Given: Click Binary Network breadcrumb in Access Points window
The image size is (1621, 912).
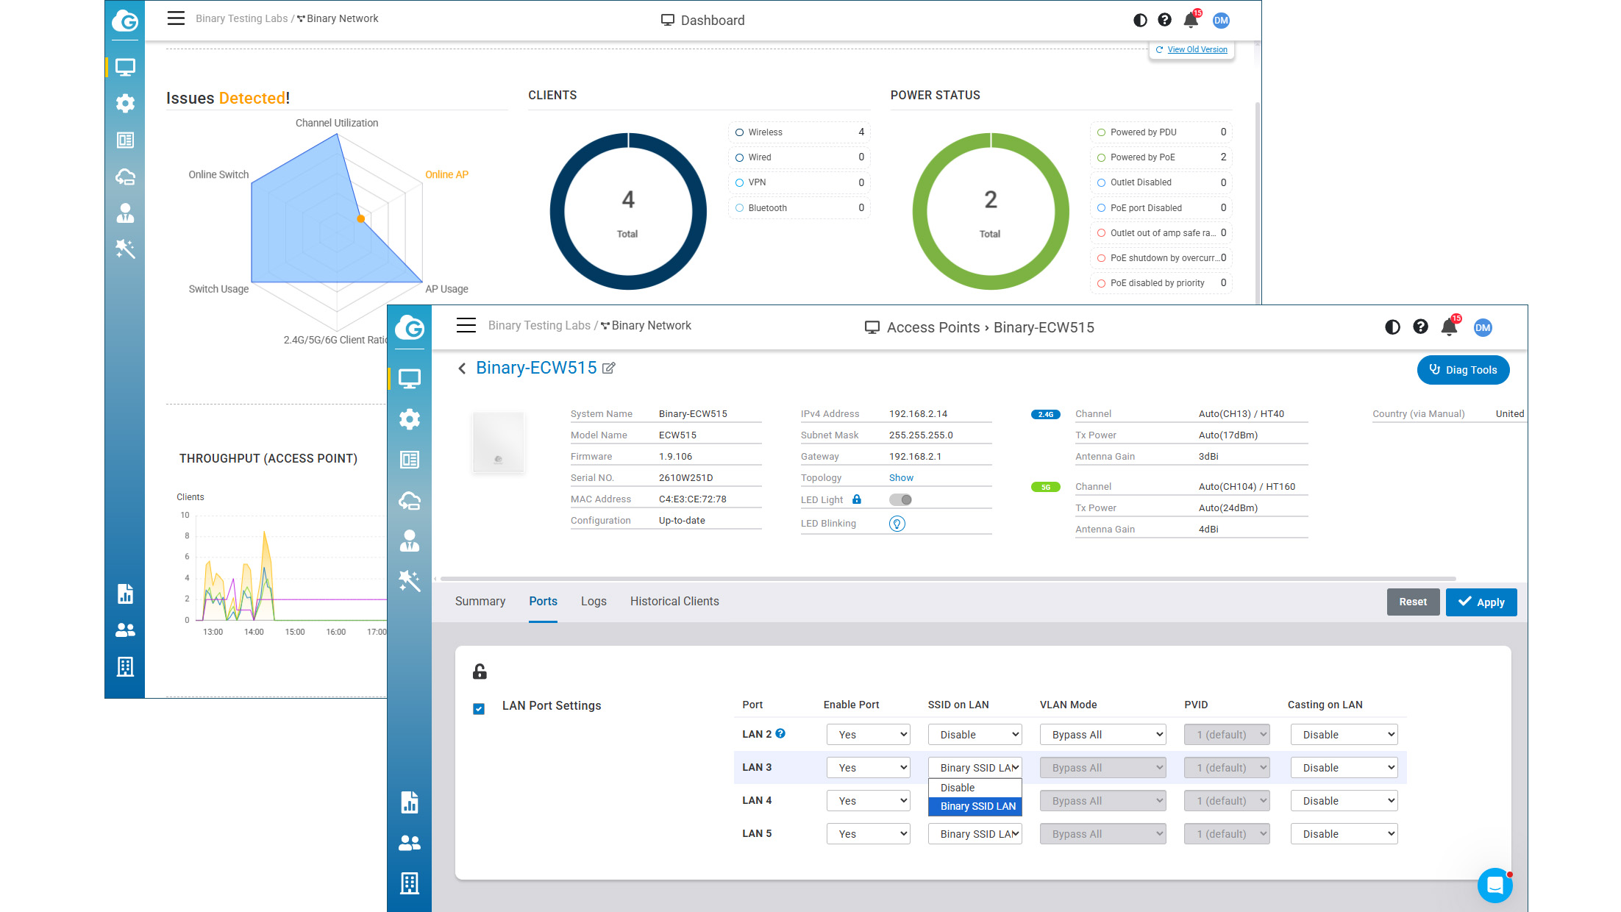Looking at the screenshot, I should (651, 326).
